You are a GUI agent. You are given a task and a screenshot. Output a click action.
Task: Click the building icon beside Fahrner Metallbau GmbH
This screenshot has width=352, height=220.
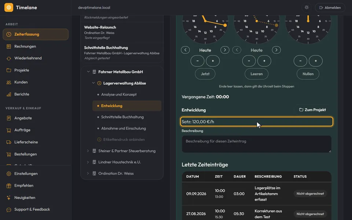[94, 72]
